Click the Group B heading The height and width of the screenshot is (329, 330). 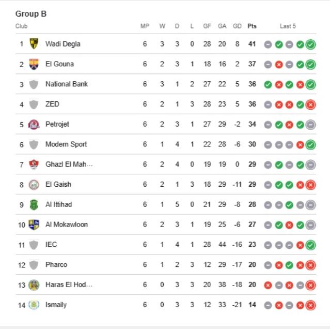(31, 14)
